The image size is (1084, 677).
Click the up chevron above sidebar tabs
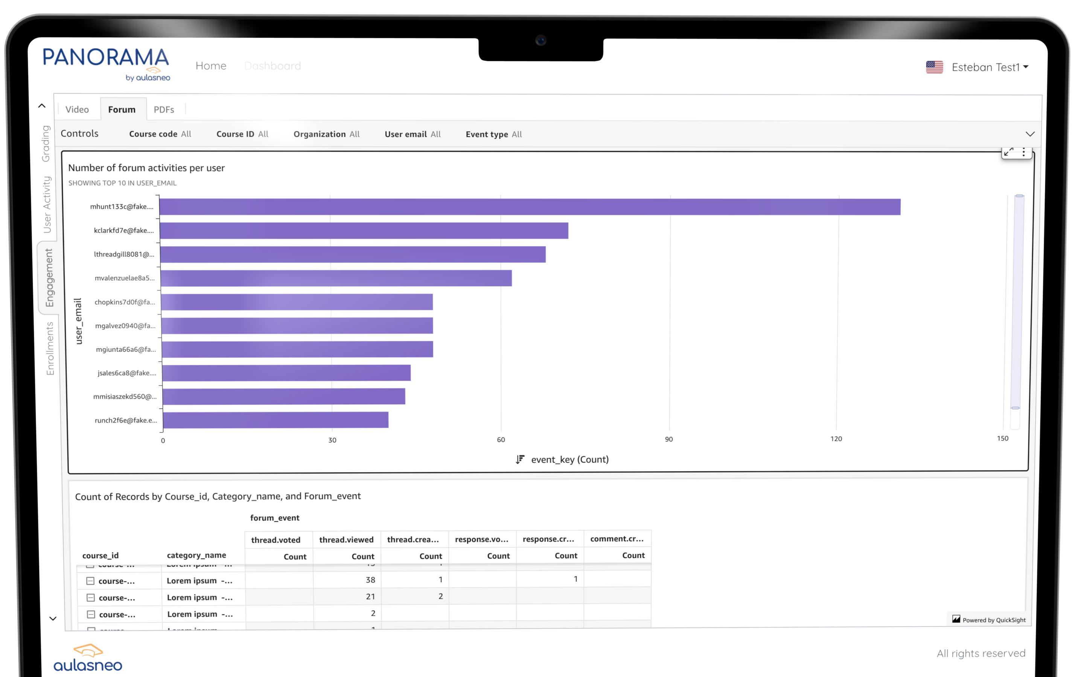click(x=42, y=106)
